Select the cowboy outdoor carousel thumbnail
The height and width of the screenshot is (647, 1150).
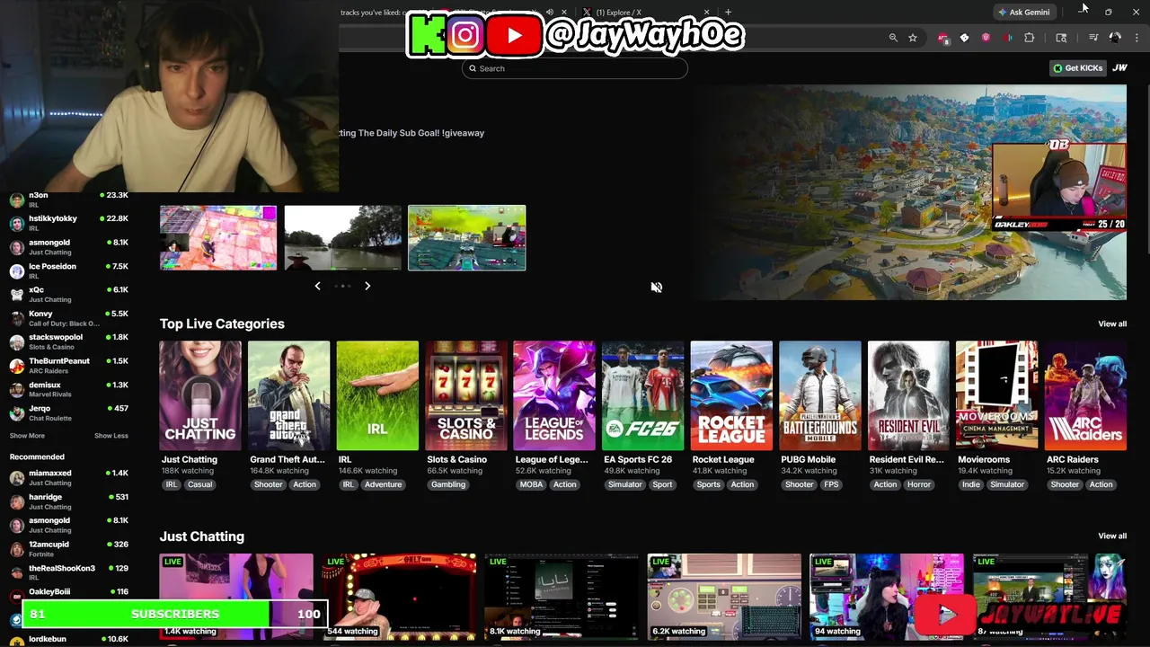343,238
